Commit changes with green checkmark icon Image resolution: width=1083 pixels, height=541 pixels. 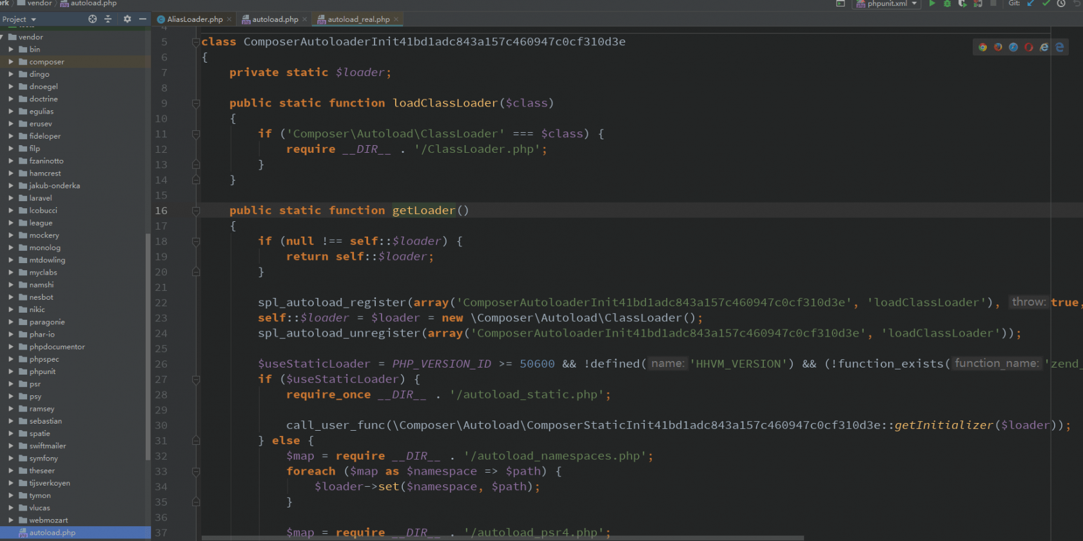pos(1046,3)
